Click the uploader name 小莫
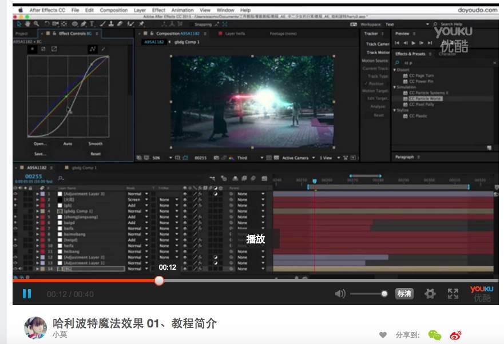 click(x=60, y=334)
